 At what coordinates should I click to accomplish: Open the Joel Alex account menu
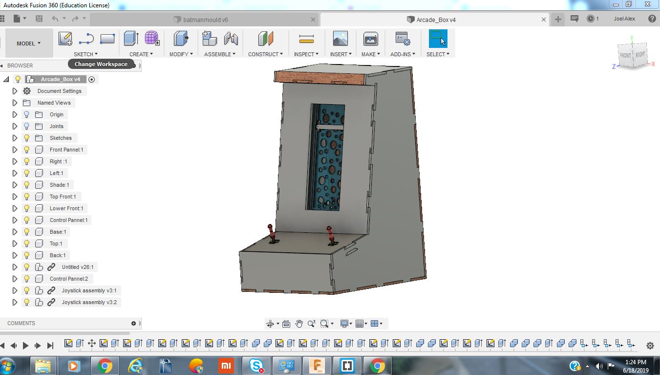click(624, 19)
